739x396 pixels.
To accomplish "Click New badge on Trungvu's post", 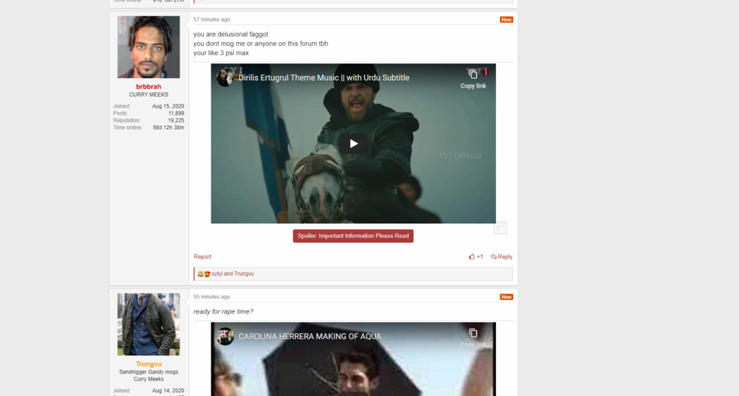I will pos(506,297).
